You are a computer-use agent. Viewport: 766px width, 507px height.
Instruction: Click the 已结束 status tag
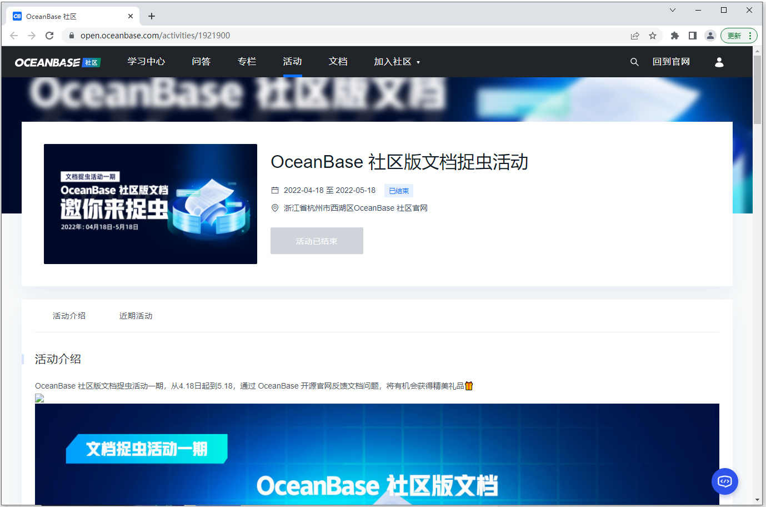point(399,191)
